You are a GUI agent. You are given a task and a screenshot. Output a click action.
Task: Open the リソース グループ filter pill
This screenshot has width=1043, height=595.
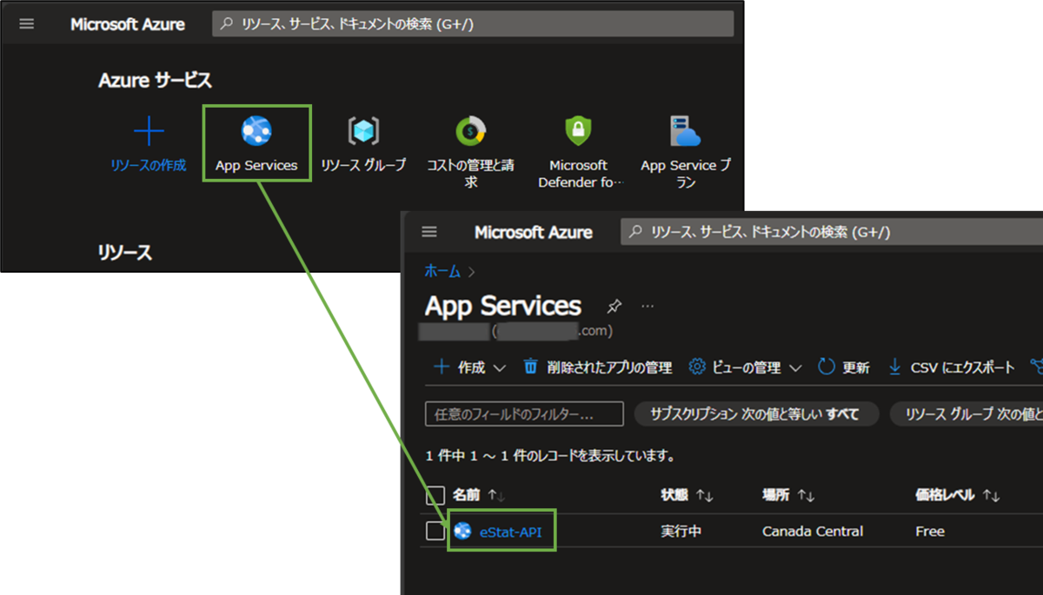coord(967,414)
